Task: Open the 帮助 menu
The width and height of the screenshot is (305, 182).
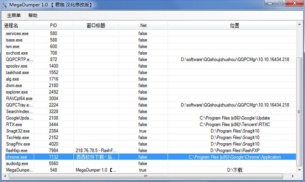Action: 33,15
